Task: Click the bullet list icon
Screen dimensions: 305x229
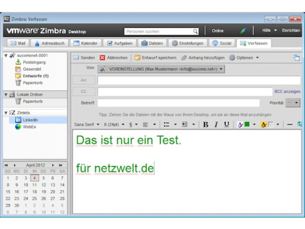Action: click(x=166, y=124)
